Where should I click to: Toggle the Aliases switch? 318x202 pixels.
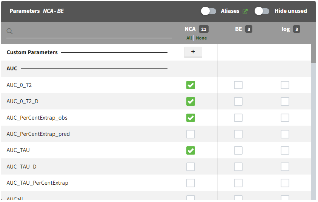tap(209, 11)
